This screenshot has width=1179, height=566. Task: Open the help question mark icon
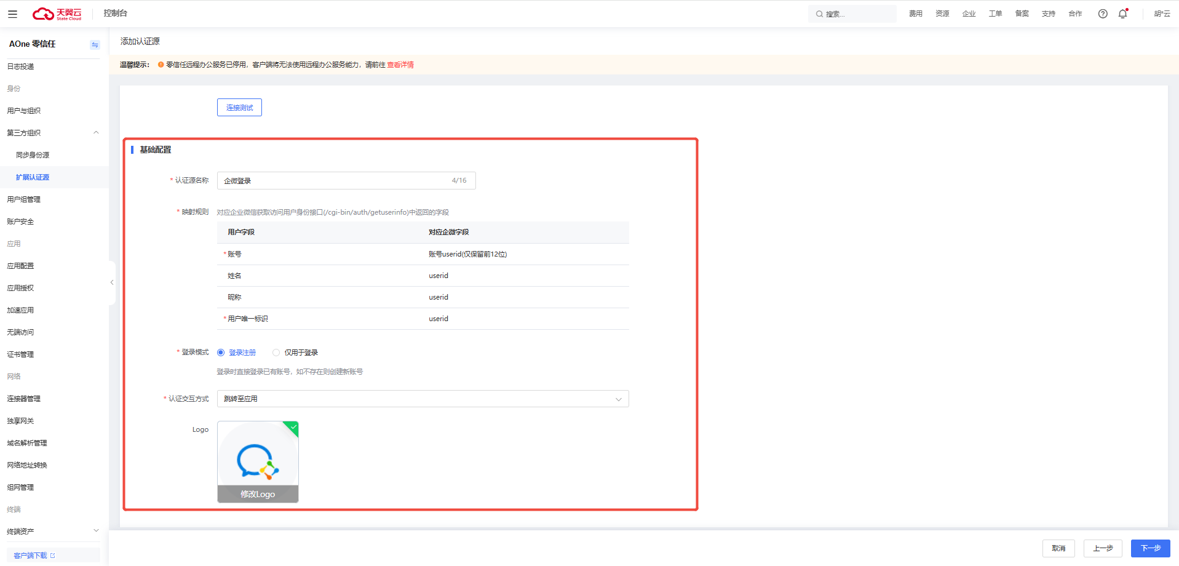point(1103,14)
